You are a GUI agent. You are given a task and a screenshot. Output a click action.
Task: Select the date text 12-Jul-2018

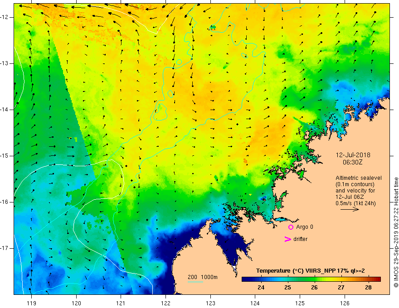(353, 155)
